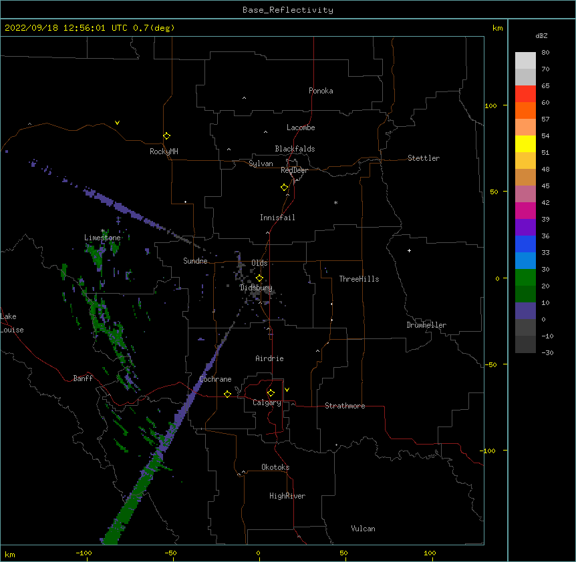Click the Sylvan city label
576x562 pixels.
click(x=261, y=164)
